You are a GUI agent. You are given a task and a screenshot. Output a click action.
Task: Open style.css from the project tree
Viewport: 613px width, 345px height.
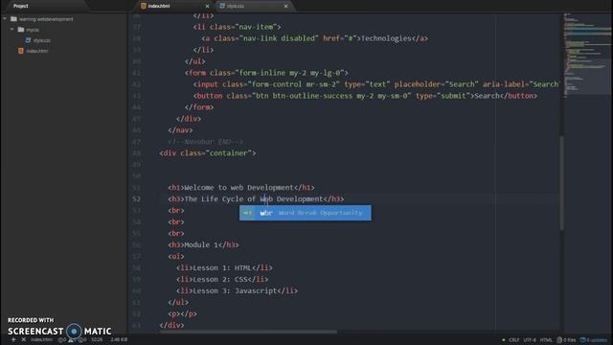coord(41,40)
